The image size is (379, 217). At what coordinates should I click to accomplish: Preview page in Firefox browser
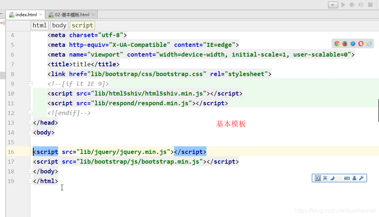pos(345,44)
